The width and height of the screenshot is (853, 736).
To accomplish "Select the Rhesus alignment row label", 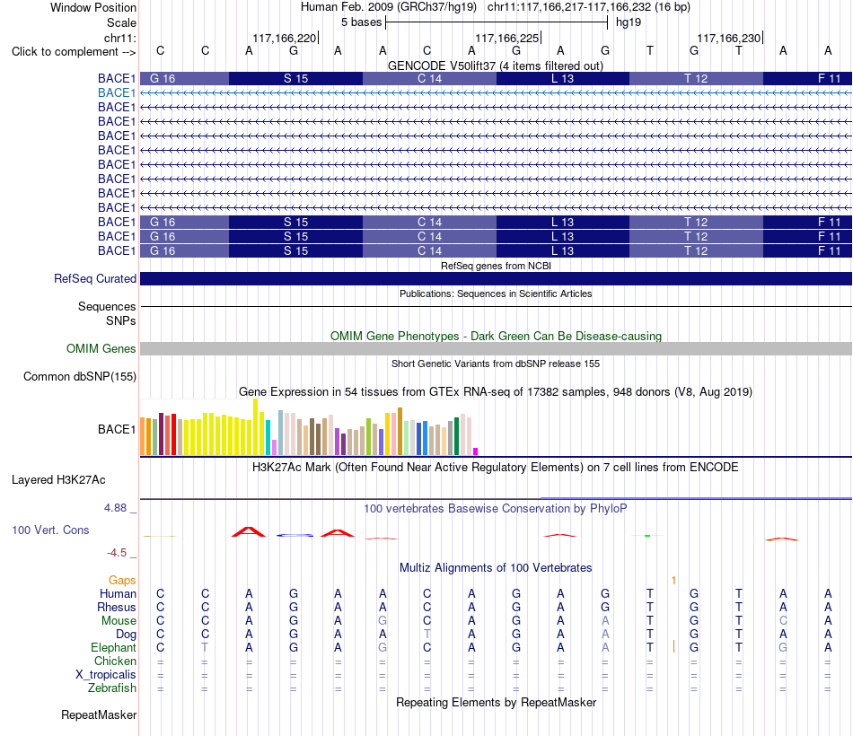I will 117,607.
